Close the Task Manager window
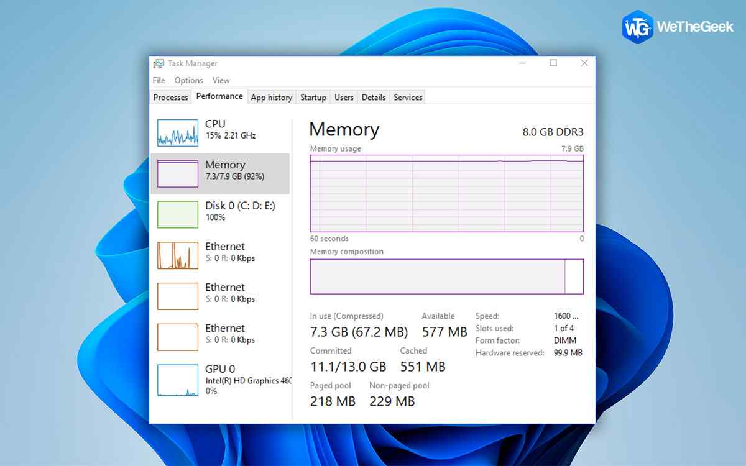 pyautogui.click(x=584, y=63)
